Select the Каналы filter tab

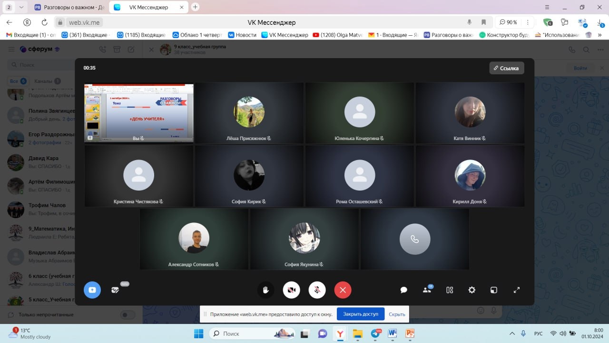47,81
